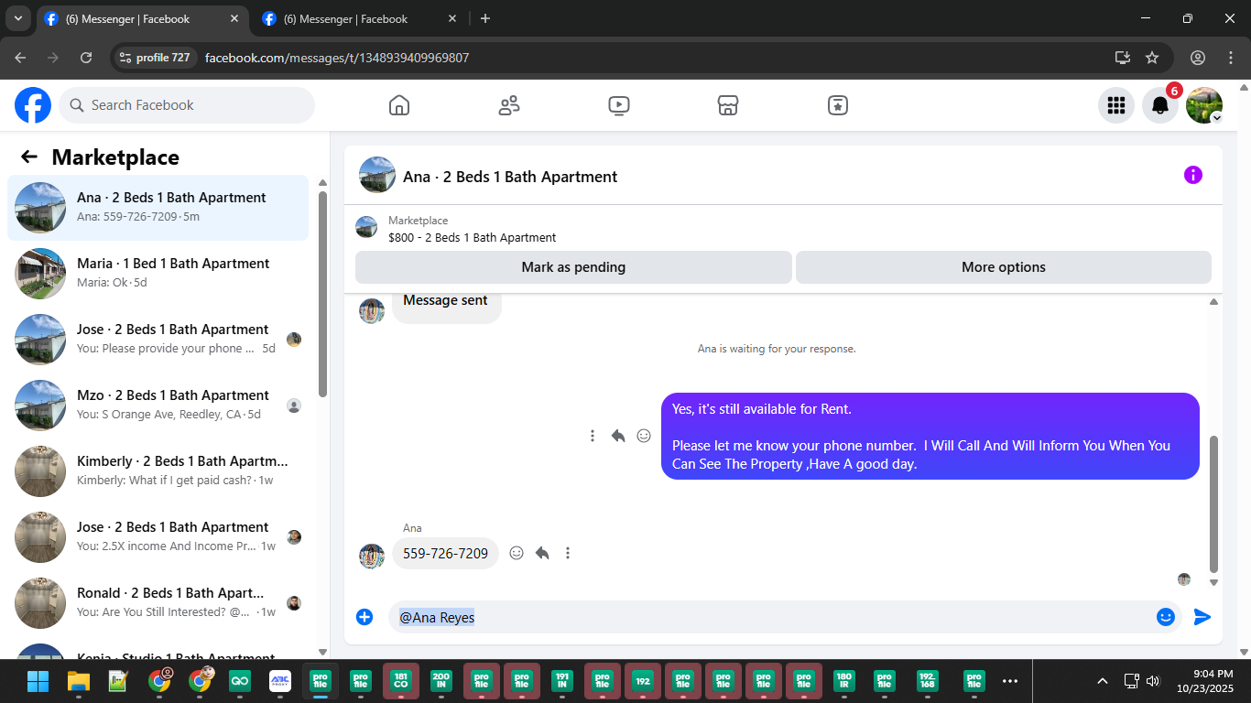This screenshot has width=1251, height=703.
Task: Open notifications bell with 6 badge
Action: coord(1160,105)
